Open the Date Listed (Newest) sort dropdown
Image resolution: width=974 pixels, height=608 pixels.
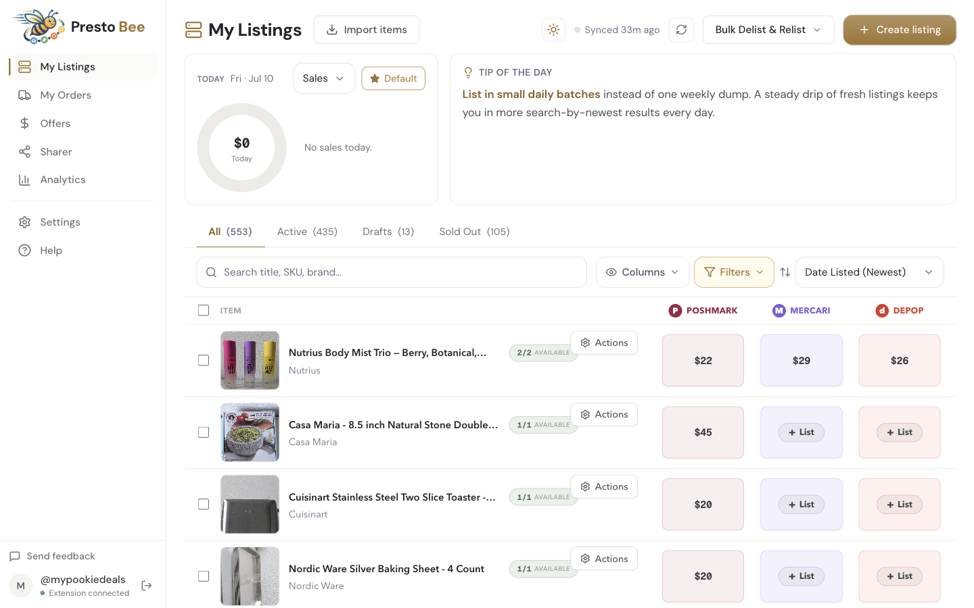pos(870,272)
